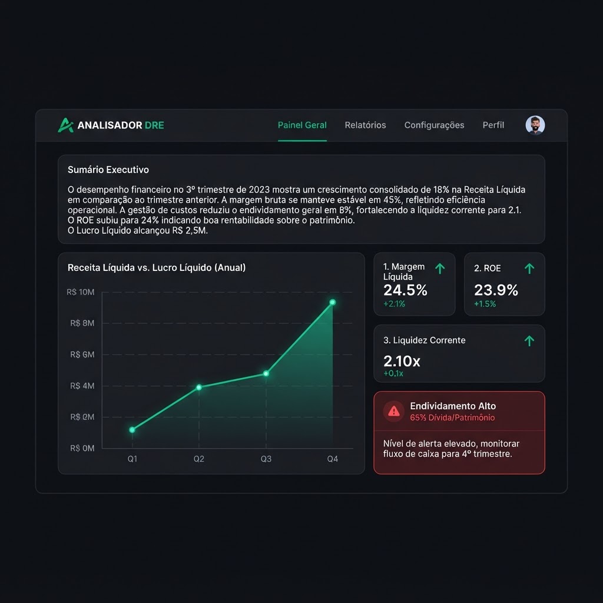The height and width of the screenshot is (603, 603).
Task: Select the Q1 data point on chart
Action: click(x=132, y=429)
